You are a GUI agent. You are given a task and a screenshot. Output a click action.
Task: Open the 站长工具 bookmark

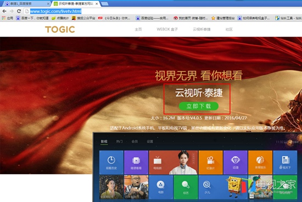[x=288, y=18]
